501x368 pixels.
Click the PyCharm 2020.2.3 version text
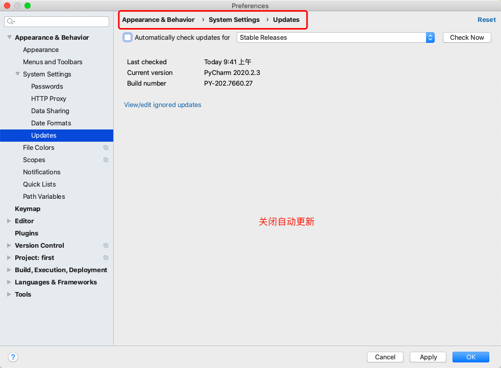(232, 73)
